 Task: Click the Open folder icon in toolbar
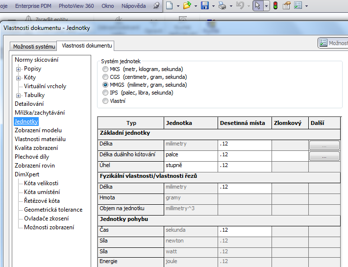187,5
